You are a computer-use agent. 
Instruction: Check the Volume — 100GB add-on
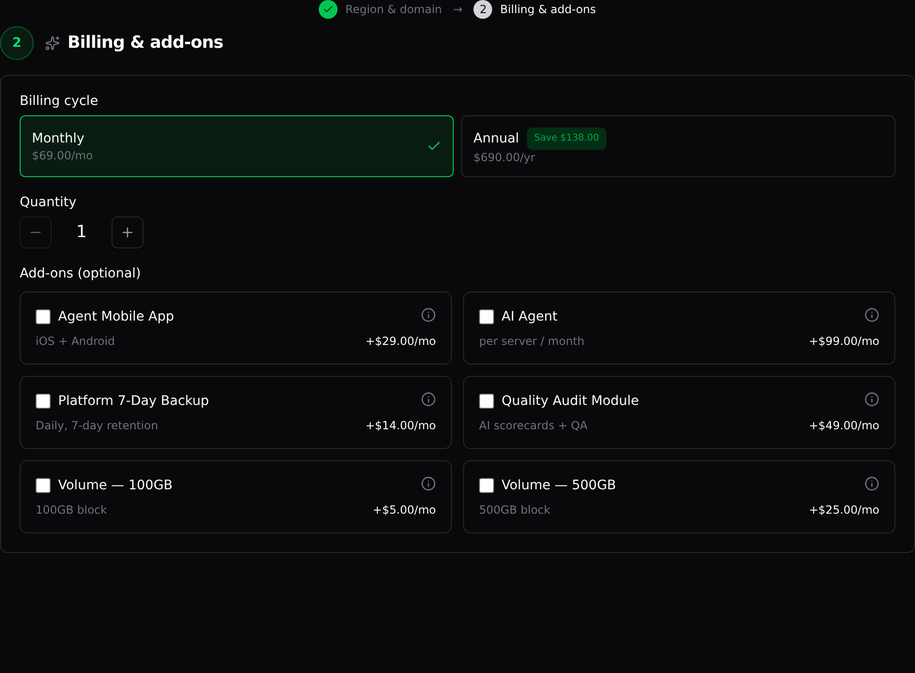[43, 486]
